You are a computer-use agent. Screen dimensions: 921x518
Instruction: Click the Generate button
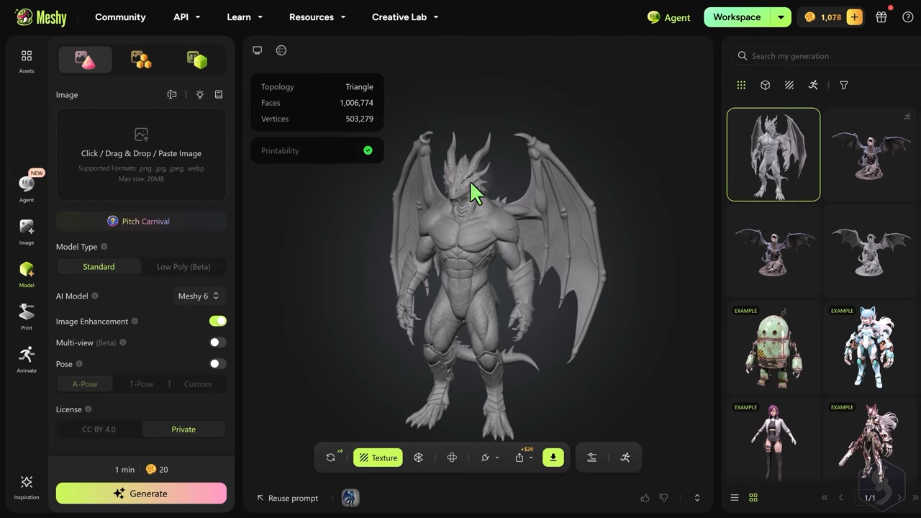tap(141, 494)
